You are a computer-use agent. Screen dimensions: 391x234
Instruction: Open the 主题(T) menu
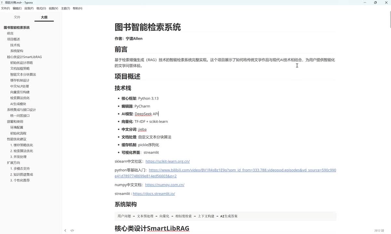pos(65,8)
